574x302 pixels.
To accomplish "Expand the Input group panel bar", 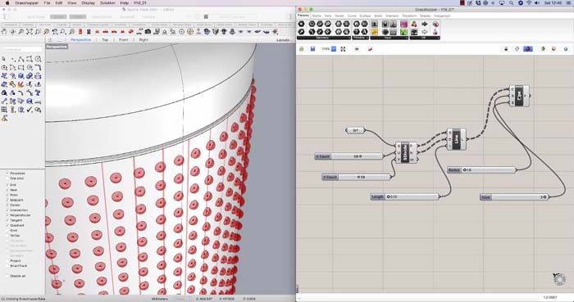I will pos(389,38).
